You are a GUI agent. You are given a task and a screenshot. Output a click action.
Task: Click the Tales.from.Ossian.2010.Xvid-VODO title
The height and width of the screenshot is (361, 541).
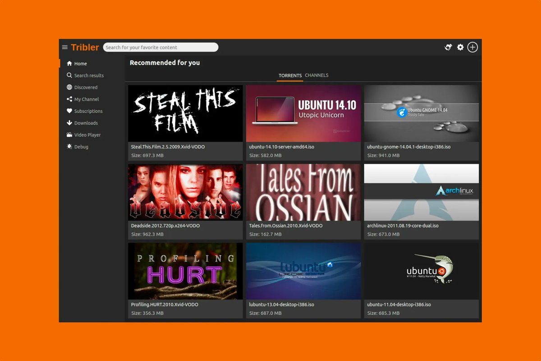pos(286,226)
